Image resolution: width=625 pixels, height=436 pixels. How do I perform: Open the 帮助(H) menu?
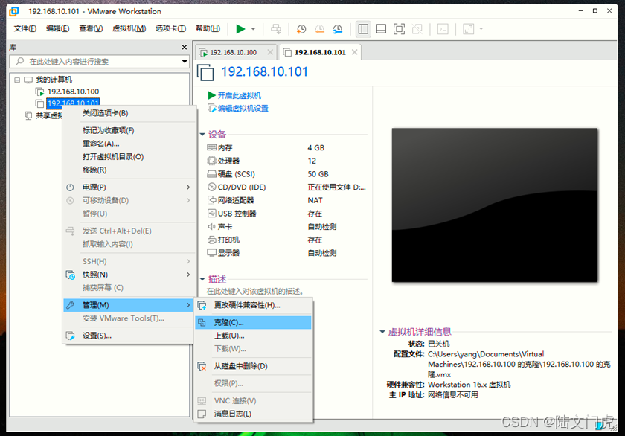[208, 28]
